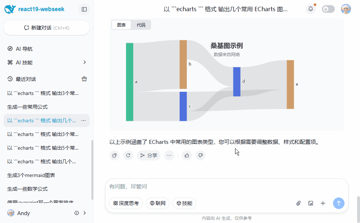Click the orange node b in Sankey chart
Image resolution: width=360 pixels, height=223 pixels.
click(x=183, y=64)
